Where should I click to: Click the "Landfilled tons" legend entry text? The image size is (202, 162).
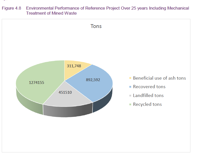[148, 95]
